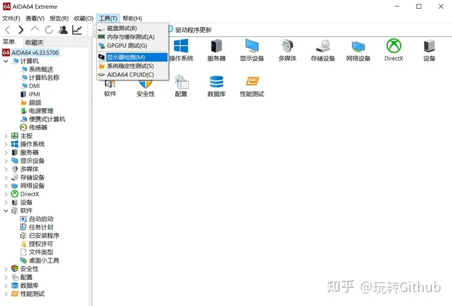
Task: Switch to the 菜单 tab
Action: 9,42
